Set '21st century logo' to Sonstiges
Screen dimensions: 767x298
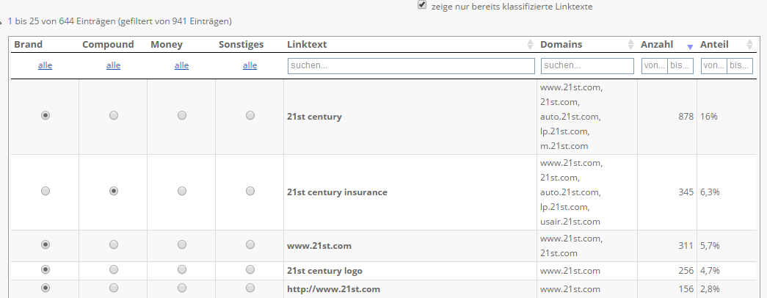[250, 269]
